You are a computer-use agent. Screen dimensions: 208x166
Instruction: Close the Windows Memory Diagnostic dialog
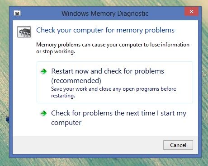[x=192, y=11]
